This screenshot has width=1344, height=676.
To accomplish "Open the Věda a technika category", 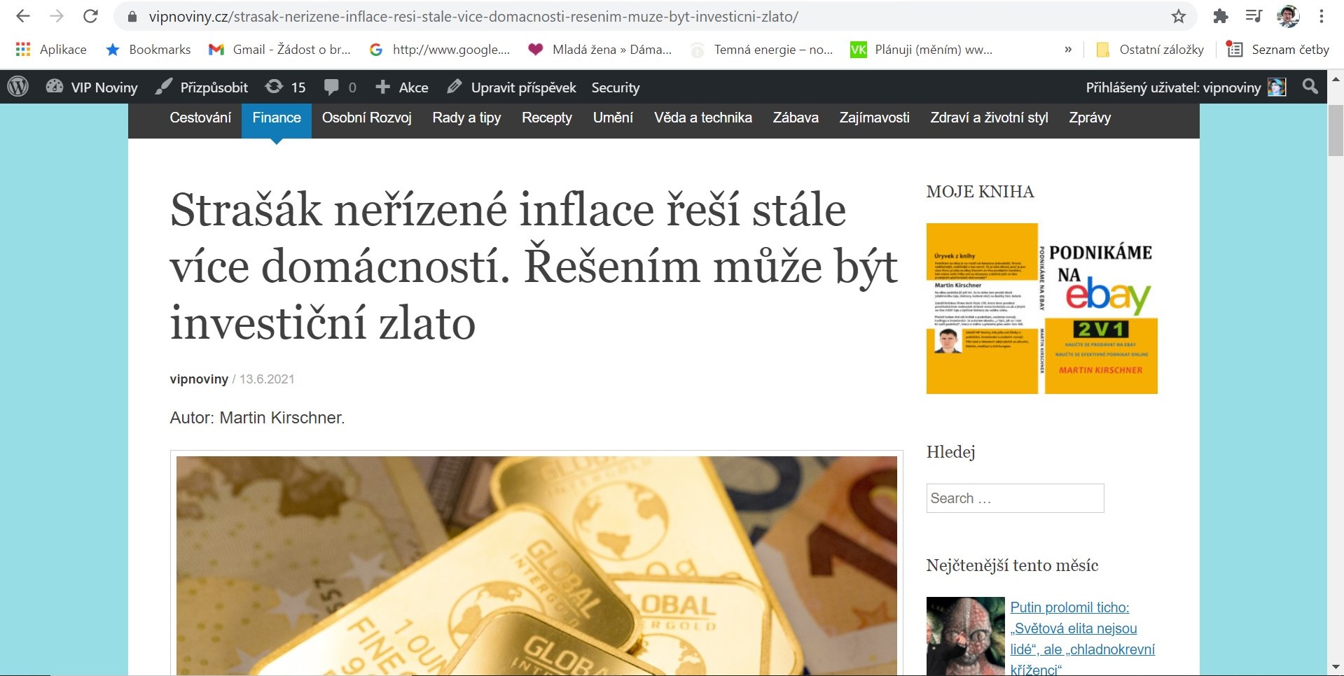I will (x=703, y=118).
